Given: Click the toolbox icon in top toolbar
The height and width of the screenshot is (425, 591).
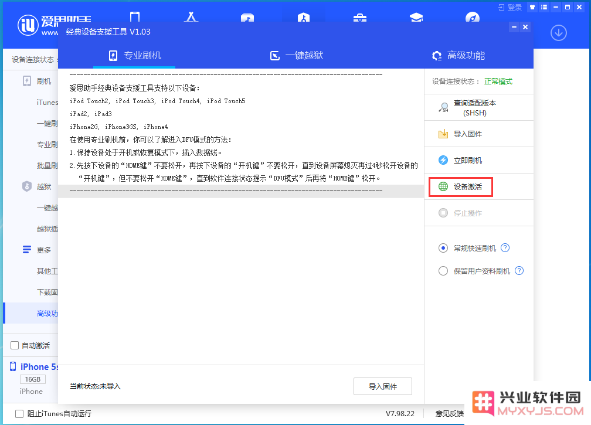Looking at the screenshot, I should pos(360,18).
